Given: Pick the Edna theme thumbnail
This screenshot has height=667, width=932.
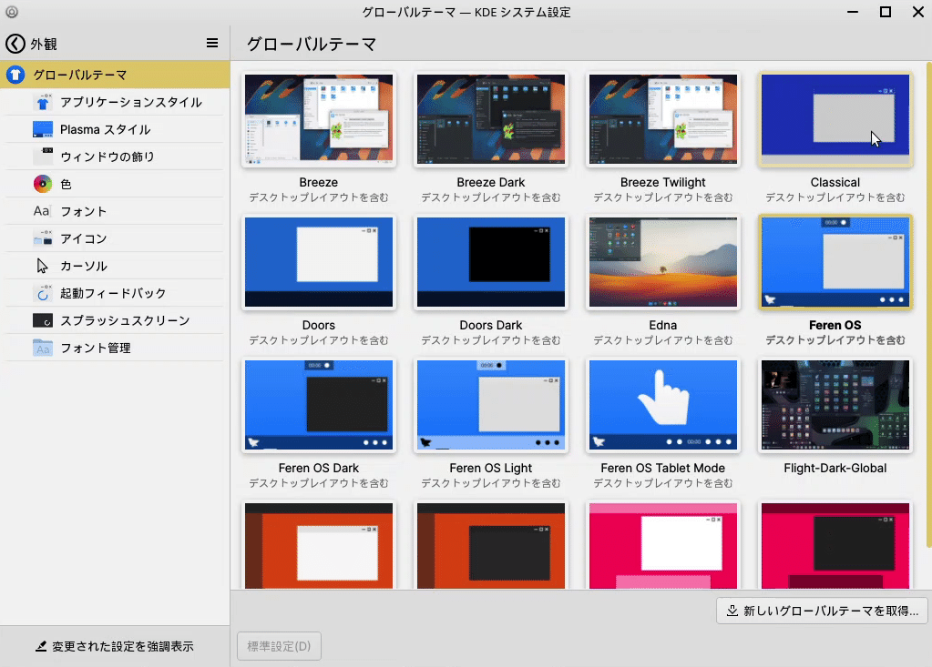Looking at the screenshot, I should pyautogui.click(x=662, y=262).
